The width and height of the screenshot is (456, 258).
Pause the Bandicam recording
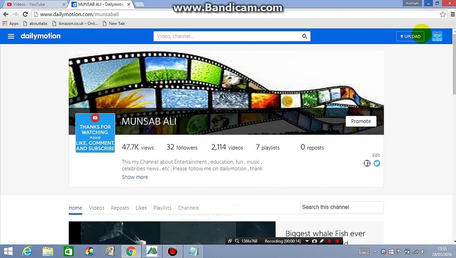[x=329, y=241]
